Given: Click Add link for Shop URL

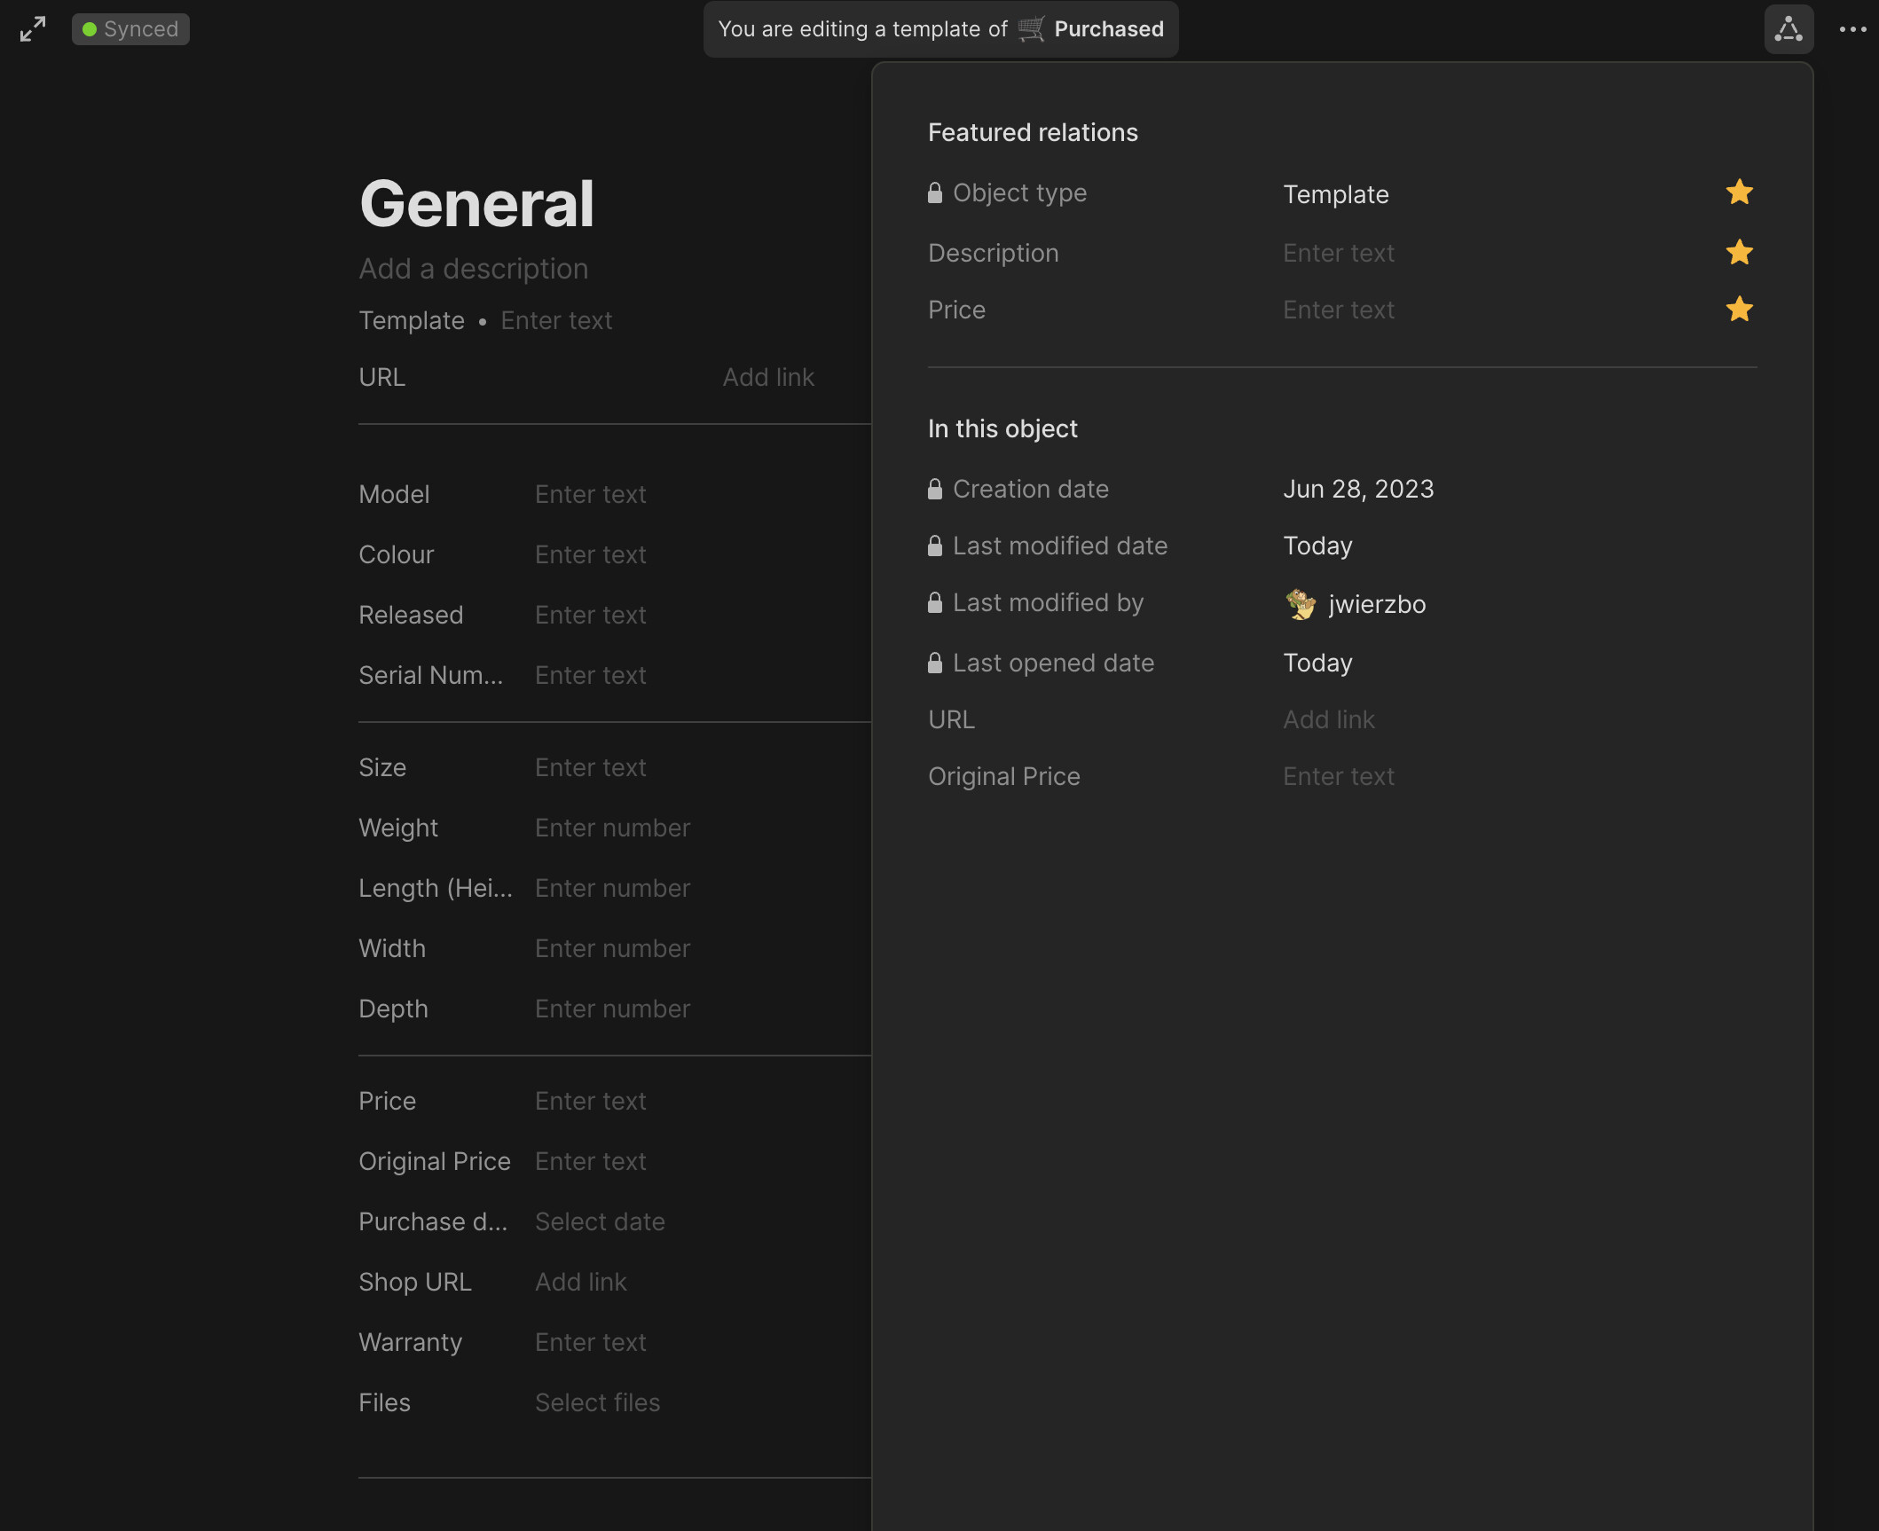Looking at the screenshot, I should click(x=580, y=1283).
